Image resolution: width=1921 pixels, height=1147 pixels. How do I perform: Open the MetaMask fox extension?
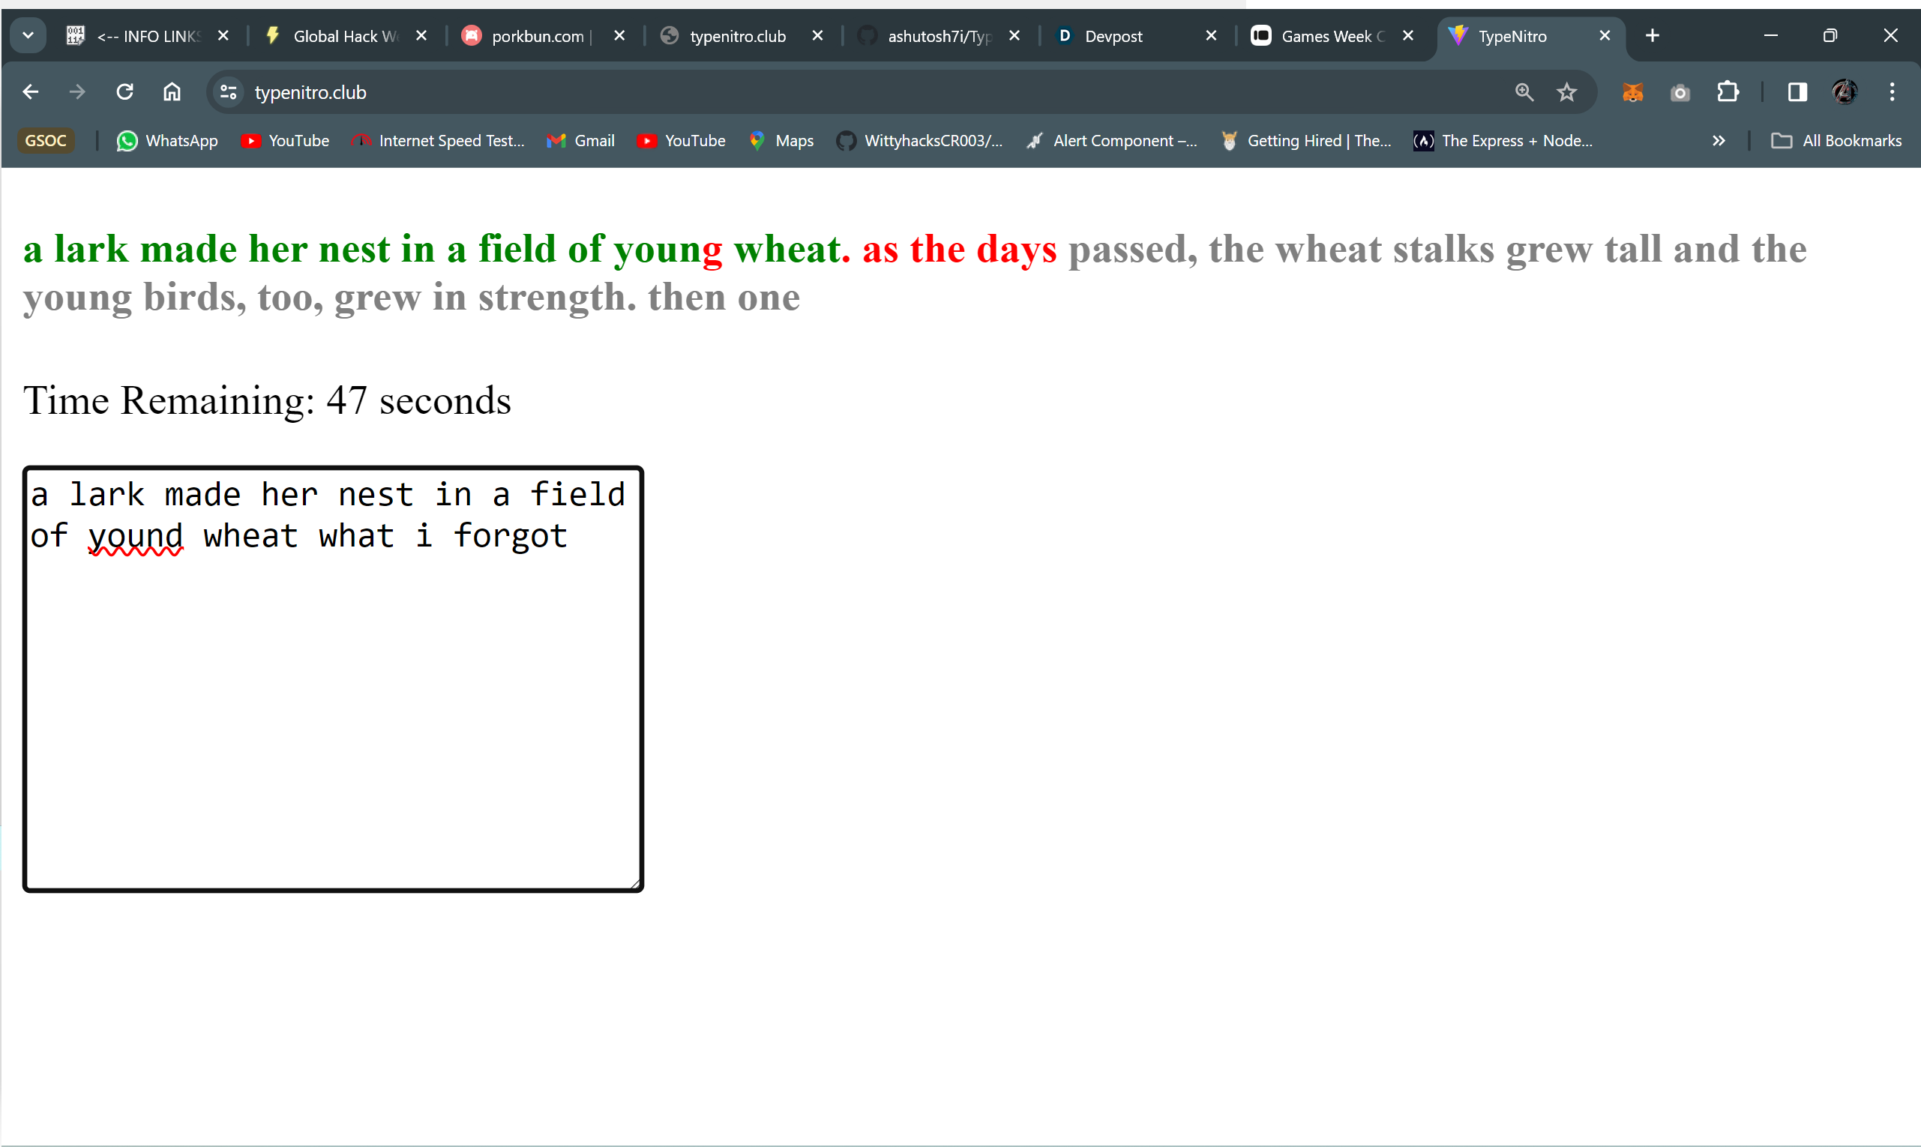[1632, 92]
